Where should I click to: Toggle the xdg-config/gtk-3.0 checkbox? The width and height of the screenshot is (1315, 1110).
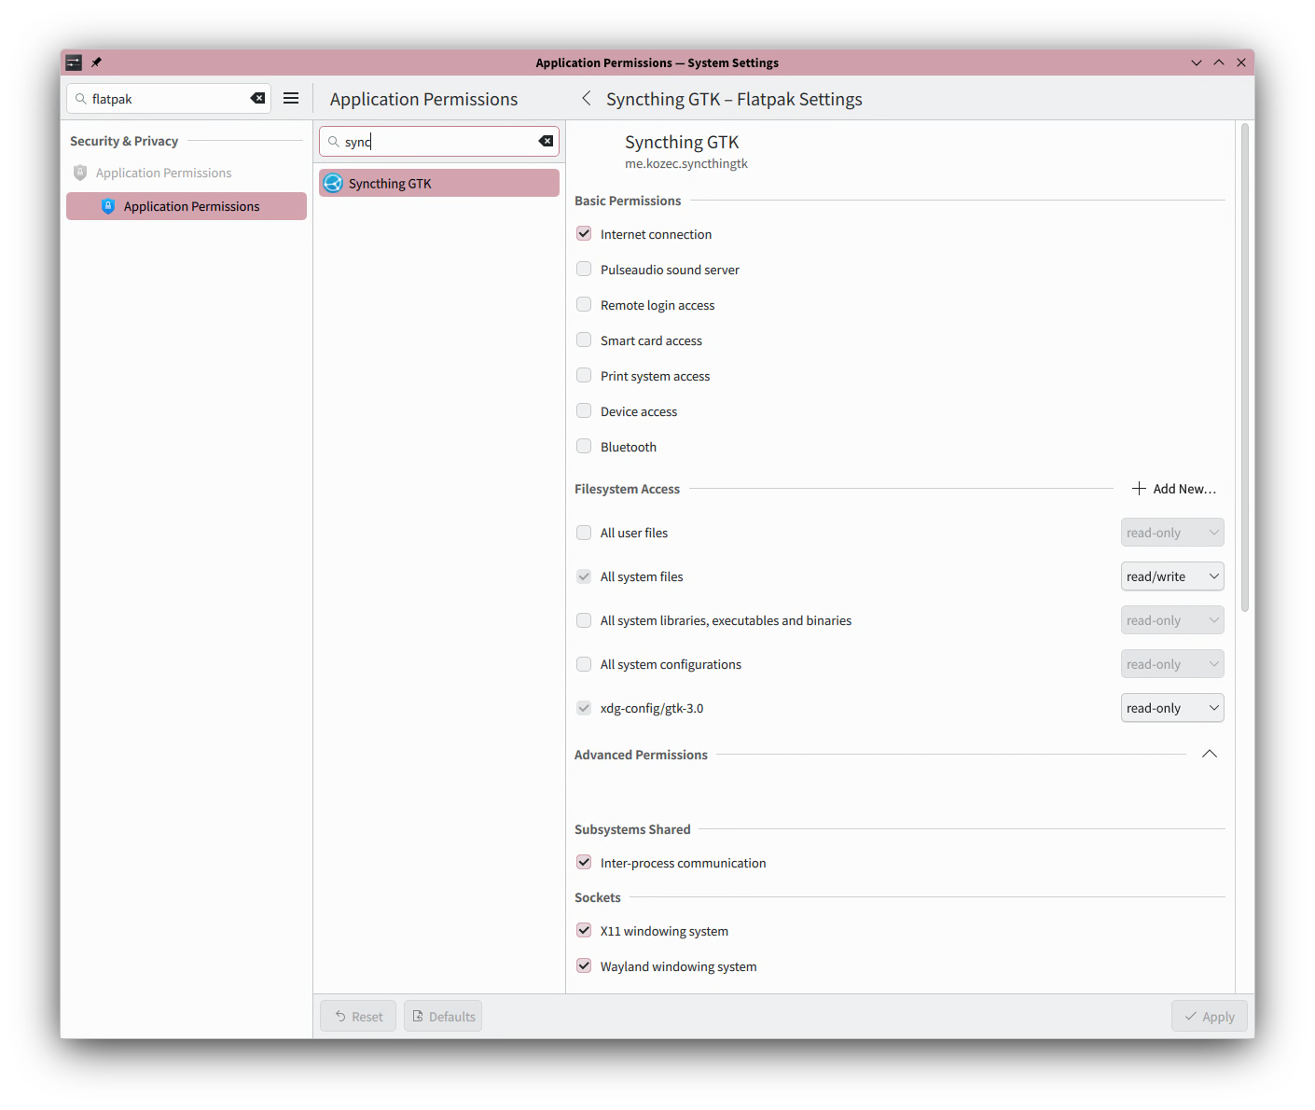click(x=584, y=708)
